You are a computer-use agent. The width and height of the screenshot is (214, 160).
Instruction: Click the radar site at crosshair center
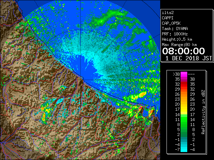point(81,80)
